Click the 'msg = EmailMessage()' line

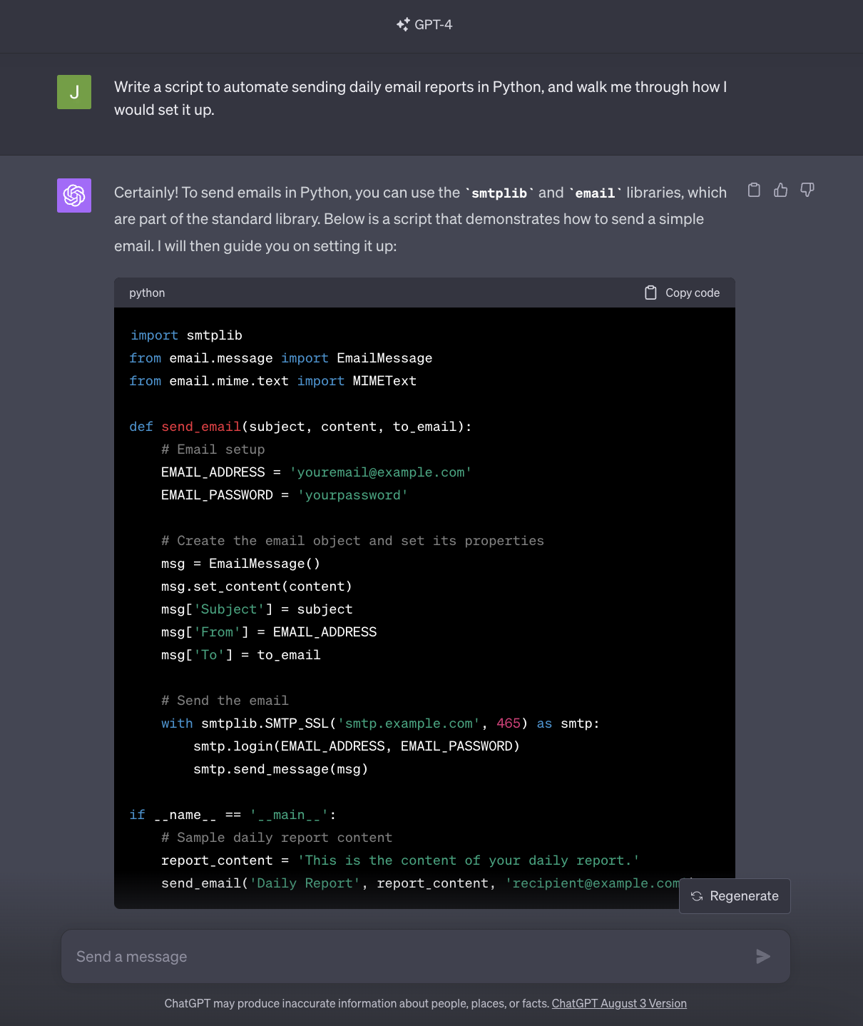click(241, 564)
